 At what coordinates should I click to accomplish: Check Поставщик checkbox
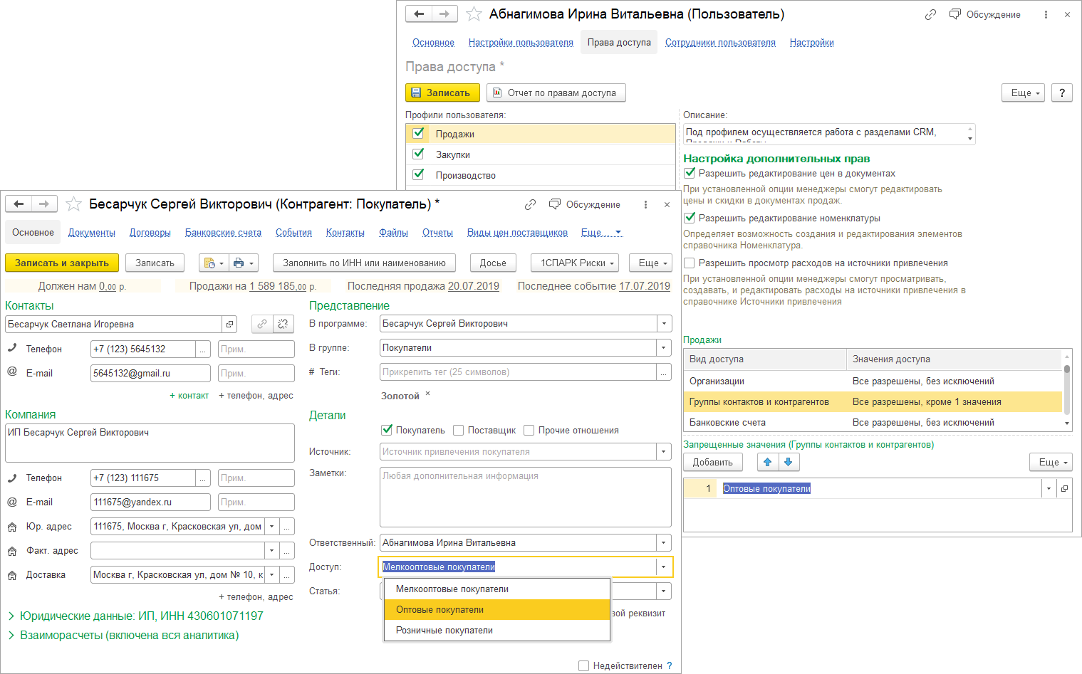[459, 430]
